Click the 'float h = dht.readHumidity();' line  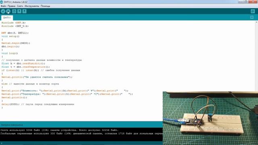coord(23,64)
